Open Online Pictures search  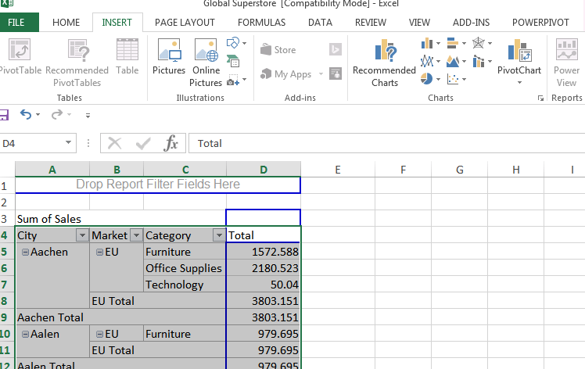(x=206, y=63)
